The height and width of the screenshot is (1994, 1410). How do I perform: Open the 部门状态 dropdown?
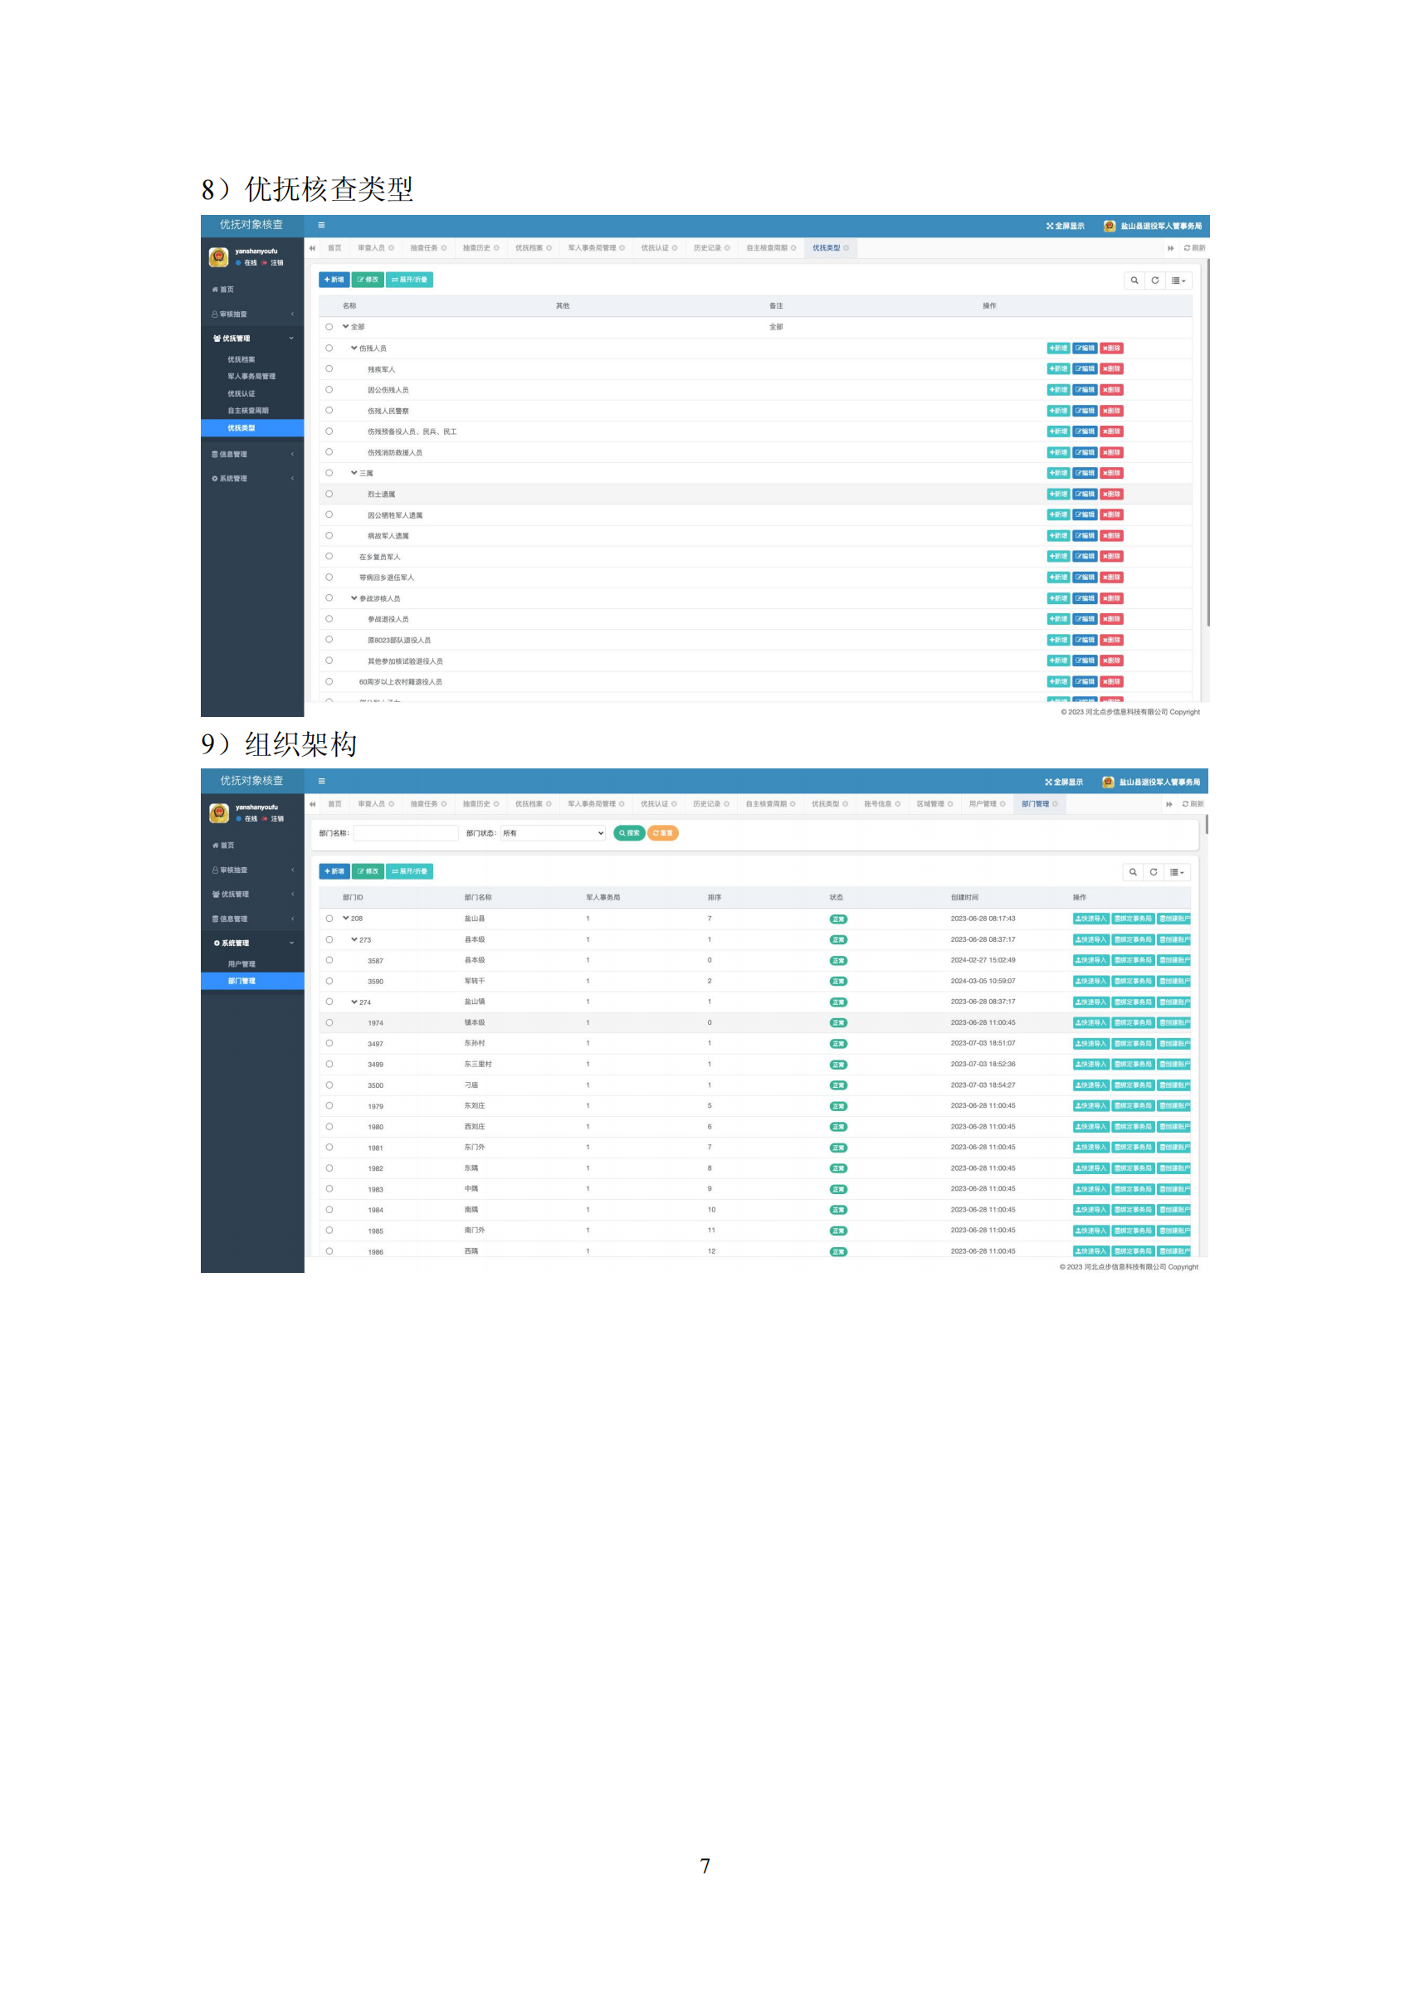[553, 834]
